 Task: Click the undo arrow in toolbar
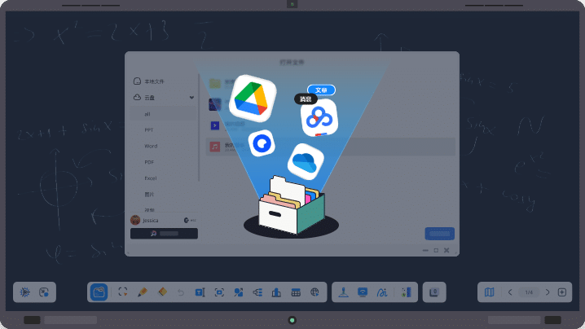click(x=180, y=292)
